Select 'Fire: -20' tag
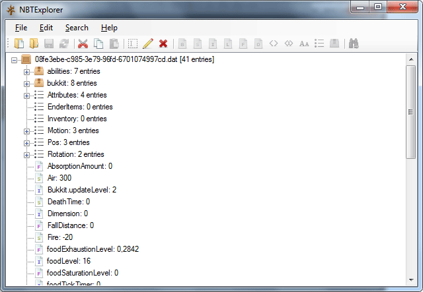The height and width of the screenshot is (292, 423). coord(60,237)
